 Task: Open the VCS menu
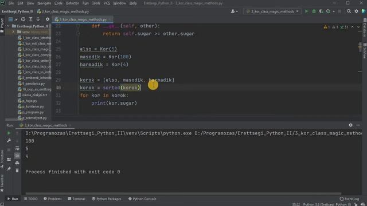pyautogui.click(x=107, y=3)
